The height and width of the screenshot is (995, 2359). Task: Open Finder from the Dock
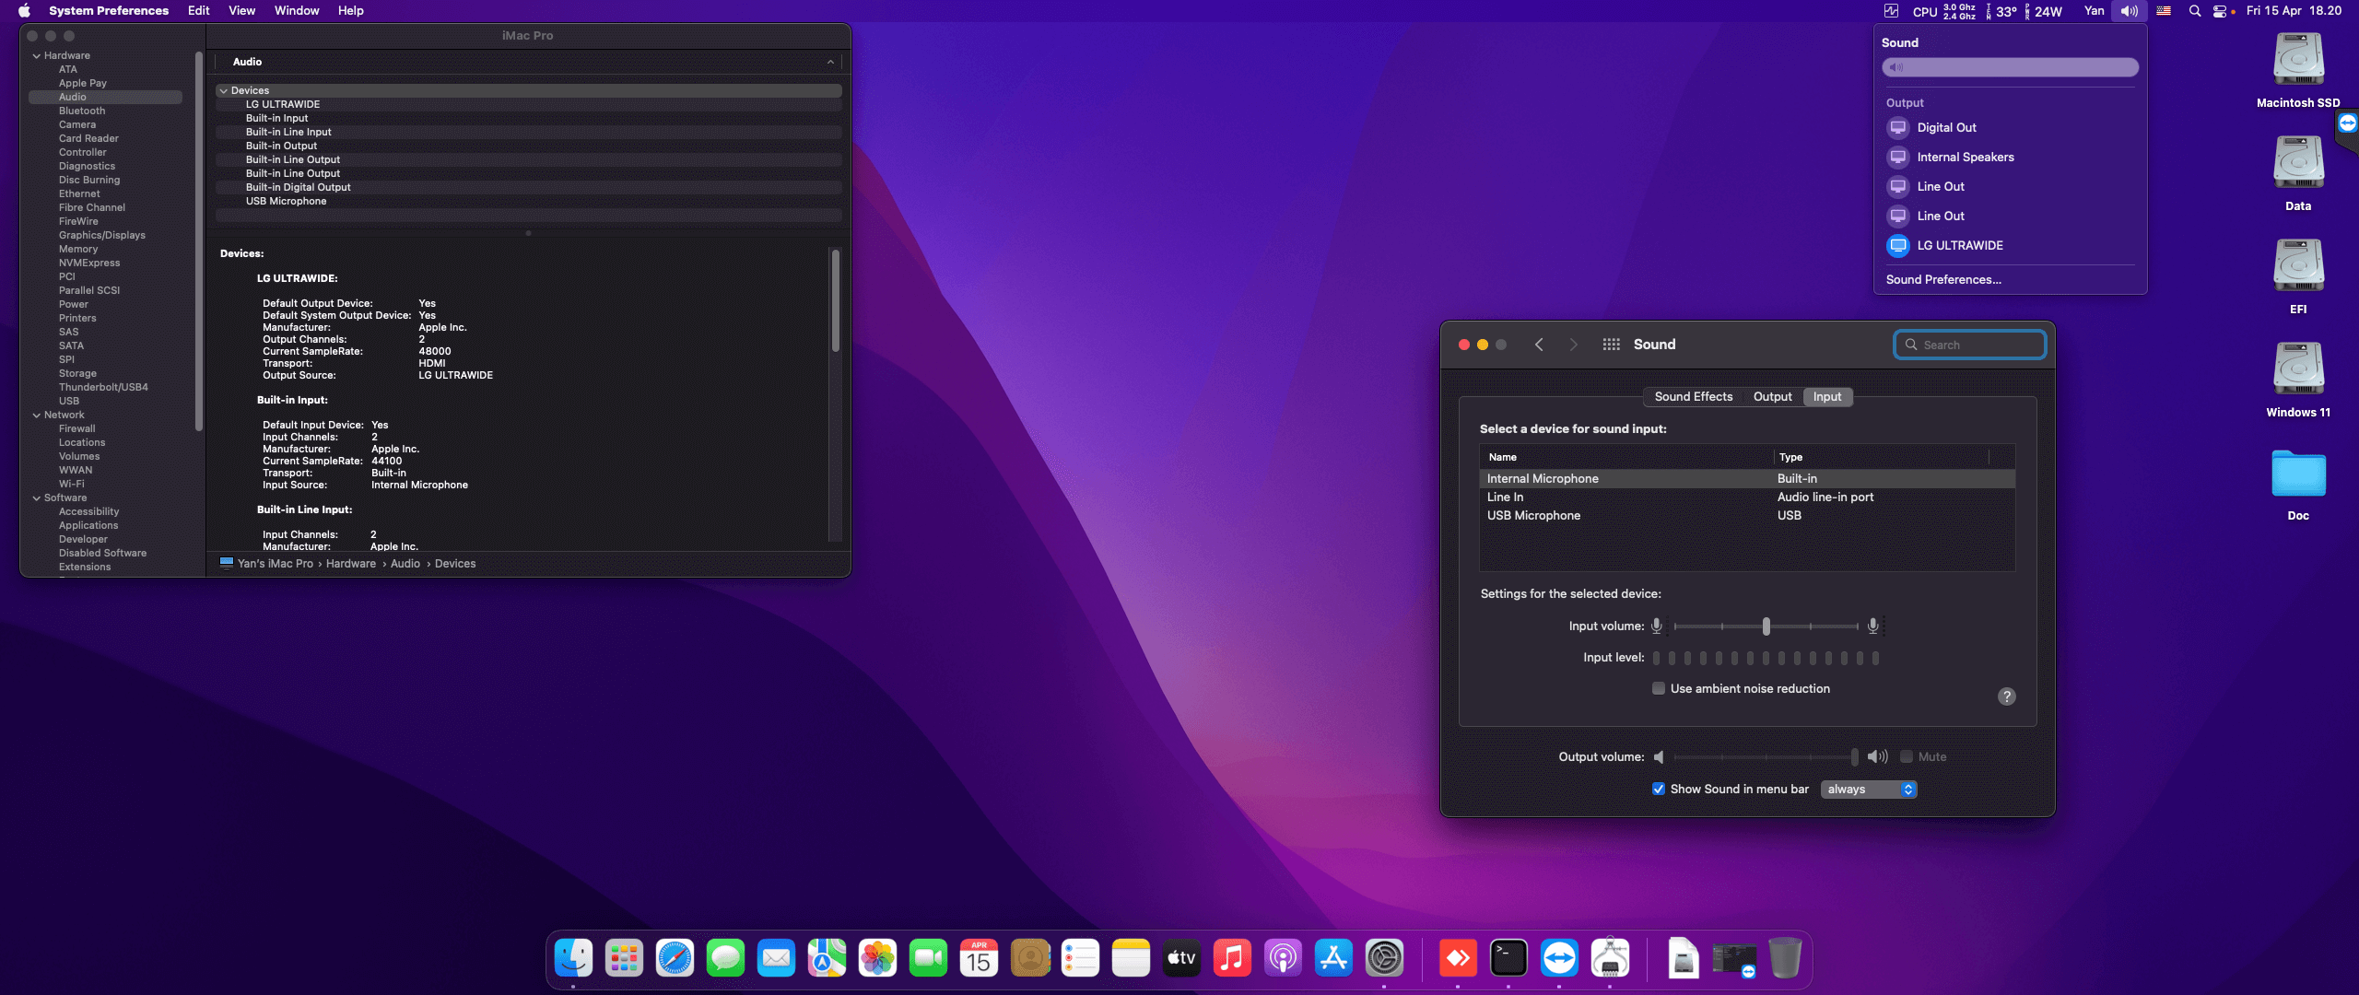click(573, 959)
